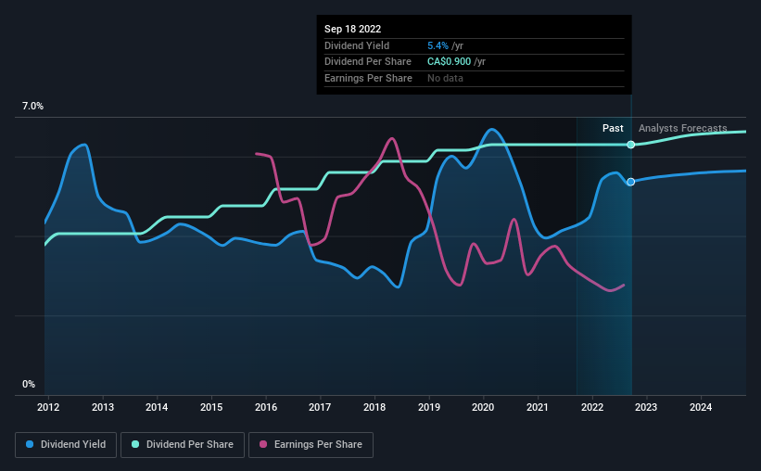Toggle the Dividend Per Share legend button
This screenshot has width=761, height=471.
[x=183, y=445]
